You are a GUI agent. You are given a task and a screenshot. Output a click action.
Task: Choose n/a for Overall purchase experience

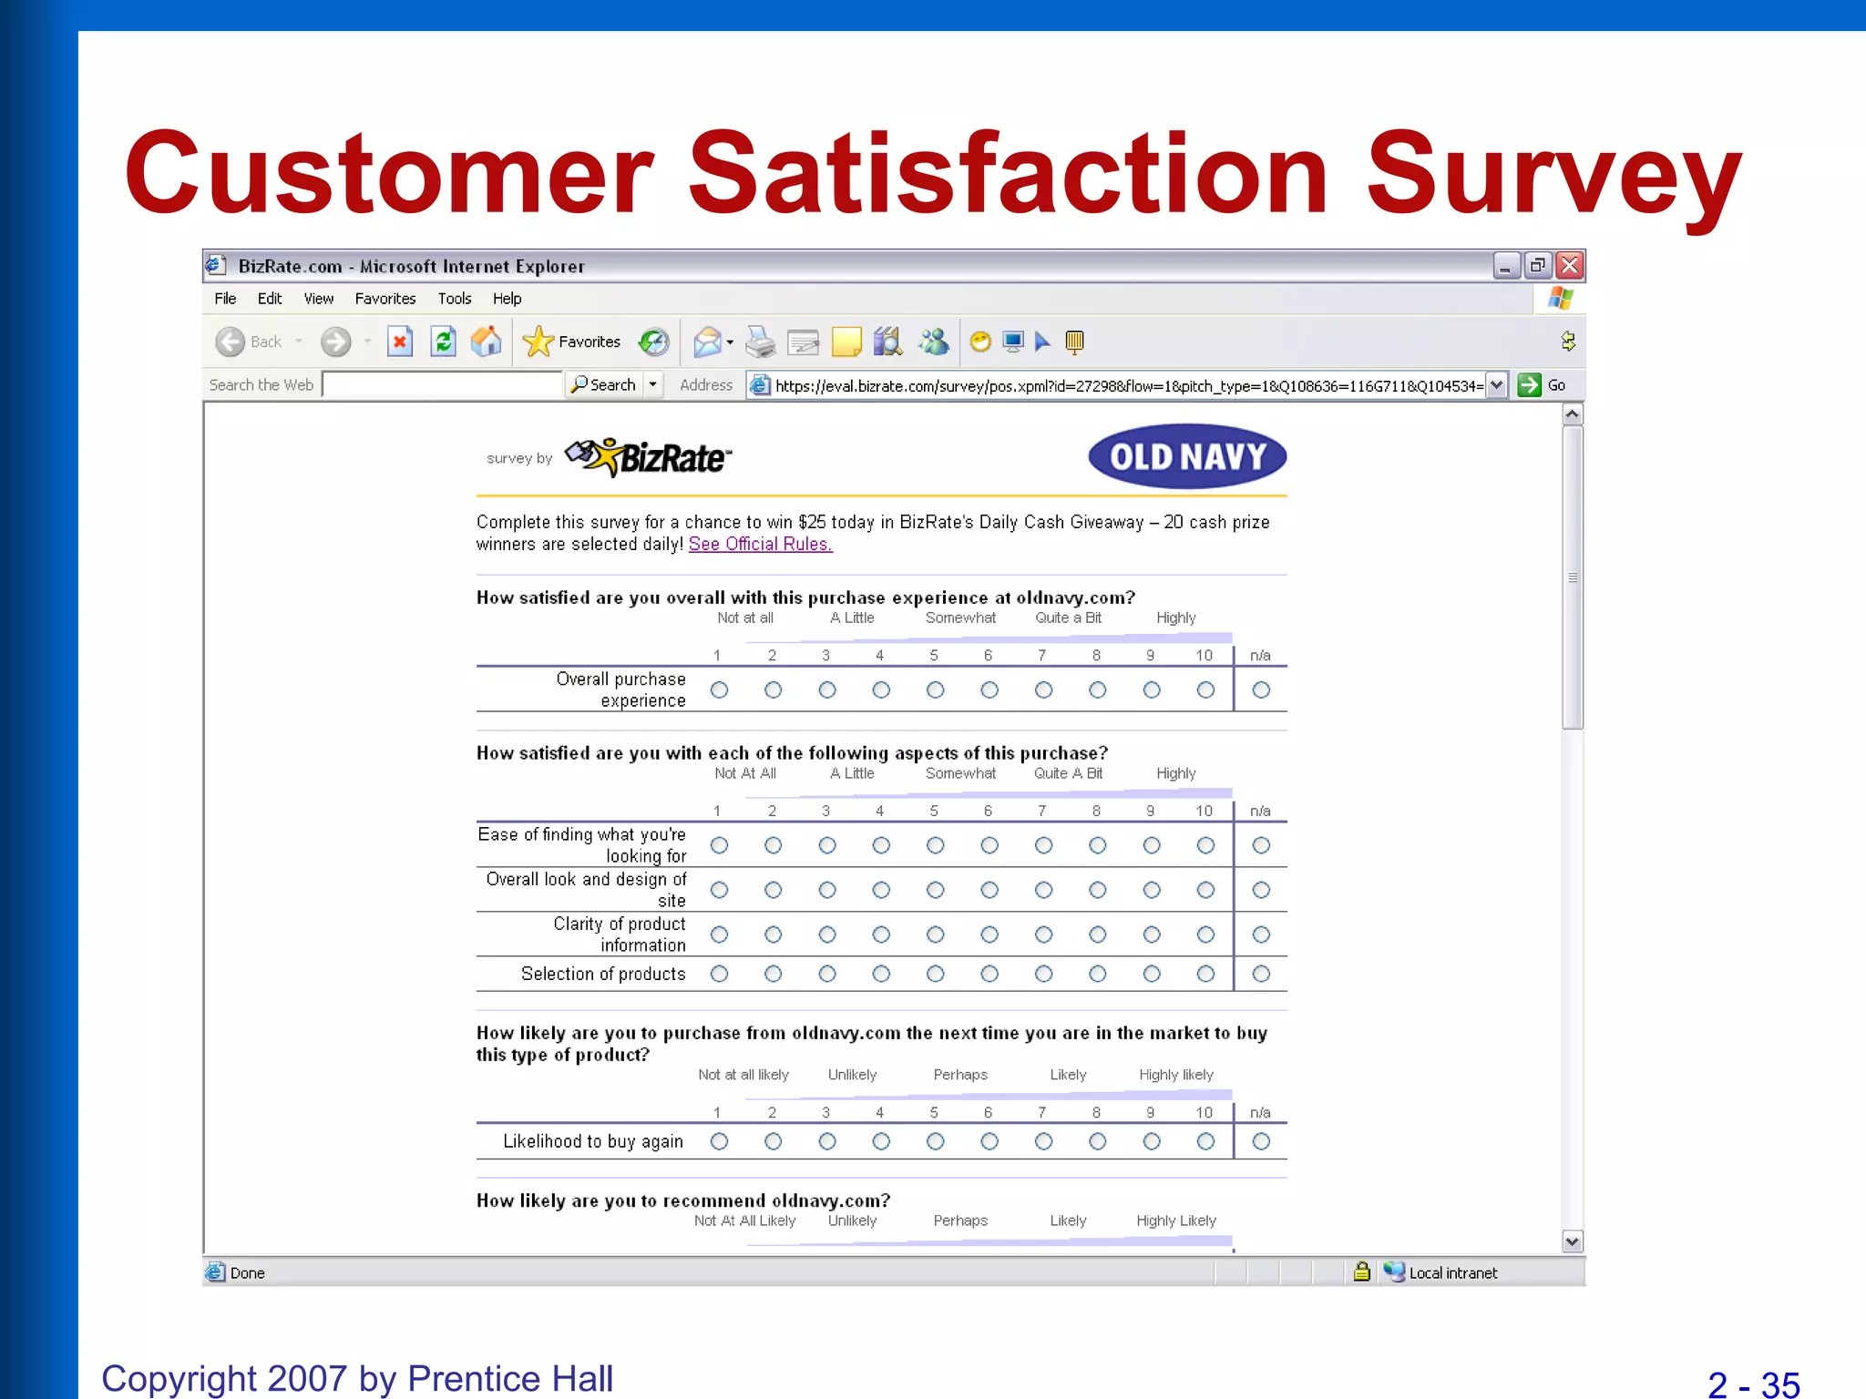[1261, 690]
